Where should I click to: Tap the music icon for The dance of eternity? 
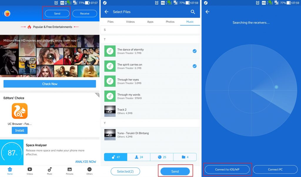point(110,51)
